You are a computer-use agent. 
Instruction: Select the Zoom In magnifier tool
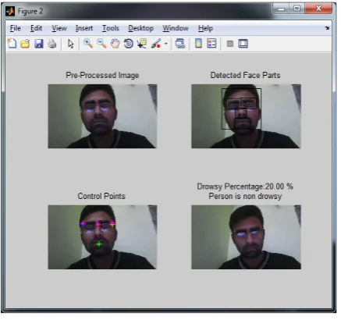coord(88,44)
